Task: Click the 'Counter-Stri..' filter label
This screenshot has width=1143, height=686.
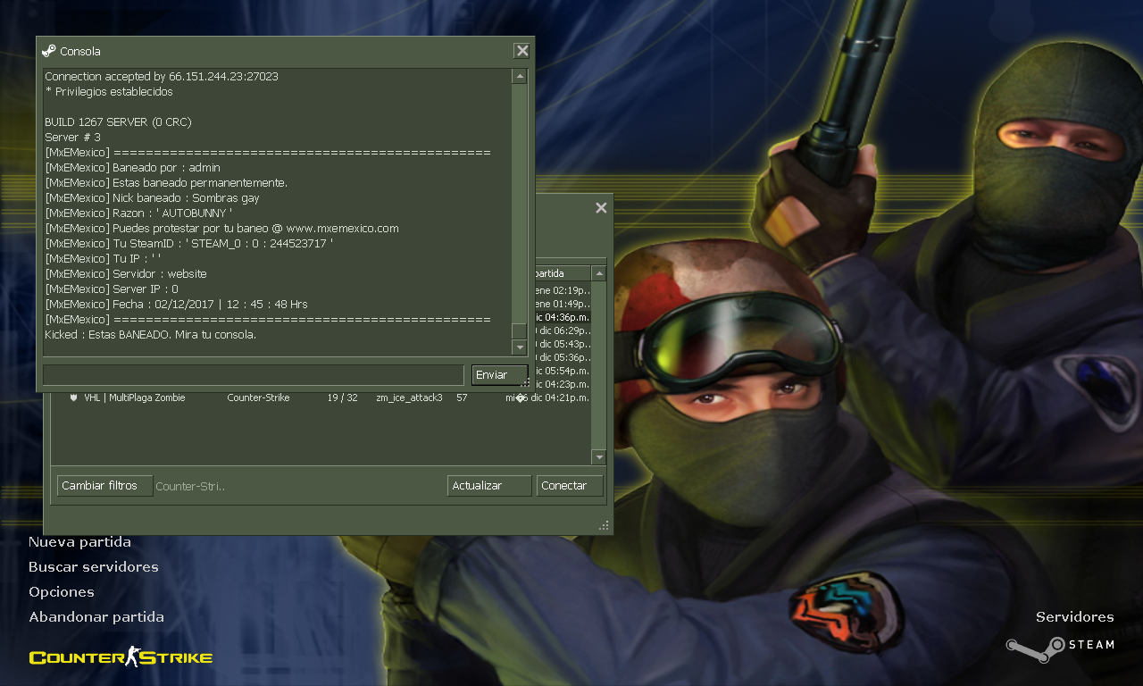Action: point(190,487)
